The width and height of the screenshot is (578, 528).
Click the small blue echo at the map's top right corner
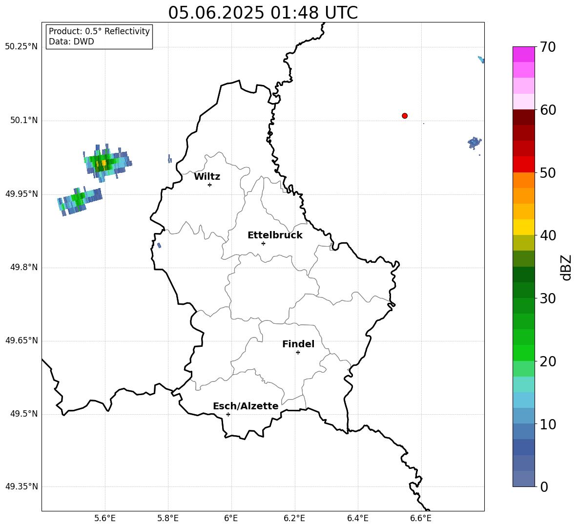click(x=481, y=60)
